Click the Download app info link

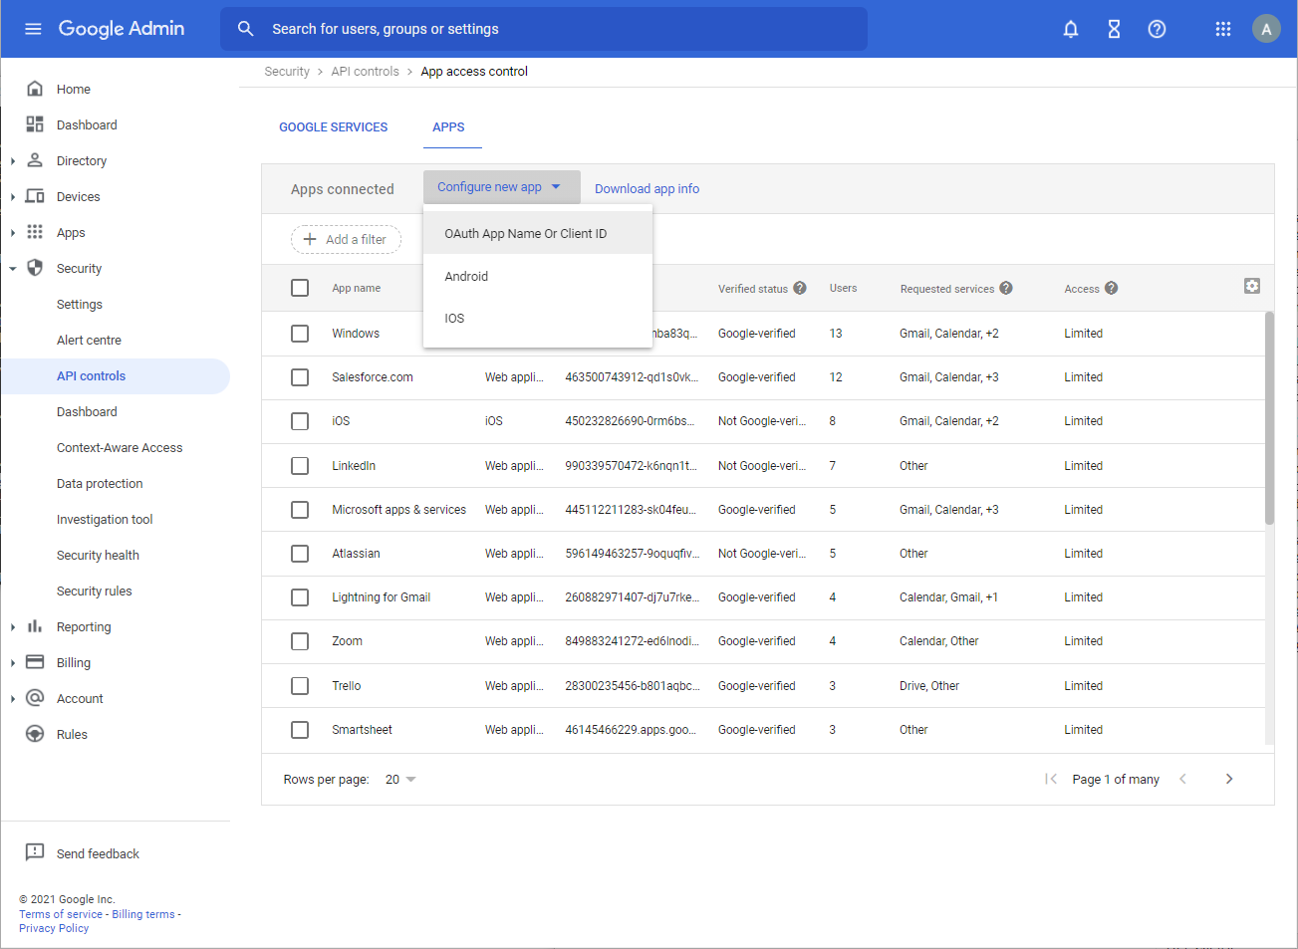pos(647,188)
